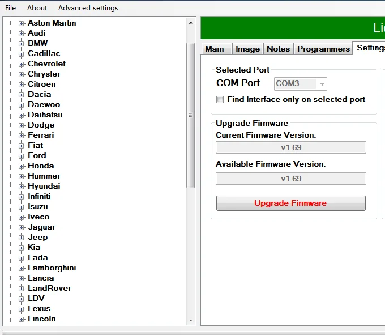Expand the Audi tree node
385x335 pixels.
click(21, 33)
